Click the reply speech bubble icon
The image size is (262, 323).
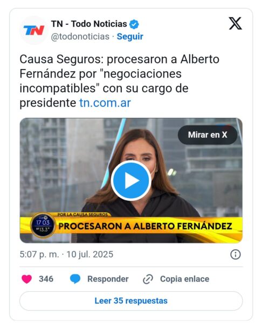(x=75, y=279)
